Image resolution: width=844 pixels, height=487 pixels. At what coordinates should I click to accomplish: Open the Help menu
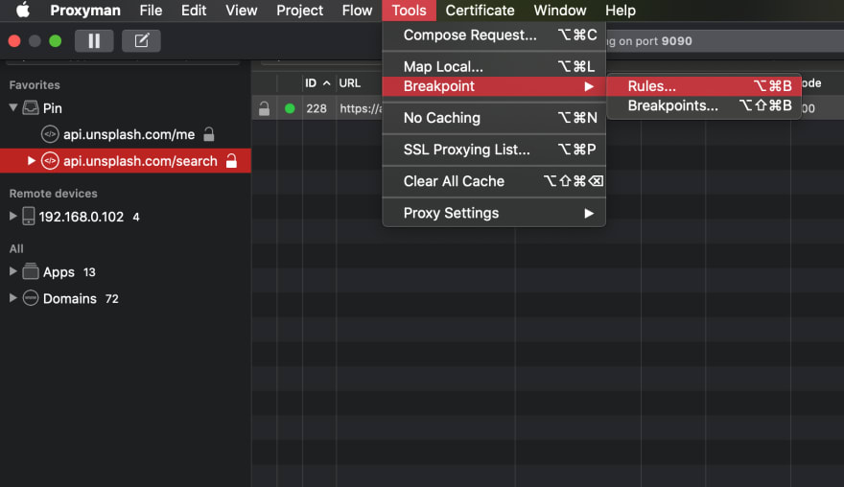[x=621, y=11]
